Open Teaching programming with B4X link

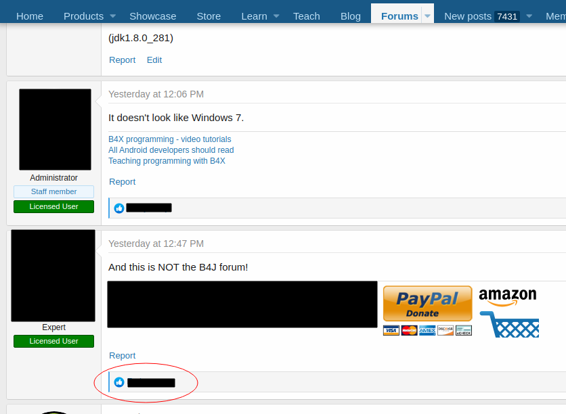167,161
